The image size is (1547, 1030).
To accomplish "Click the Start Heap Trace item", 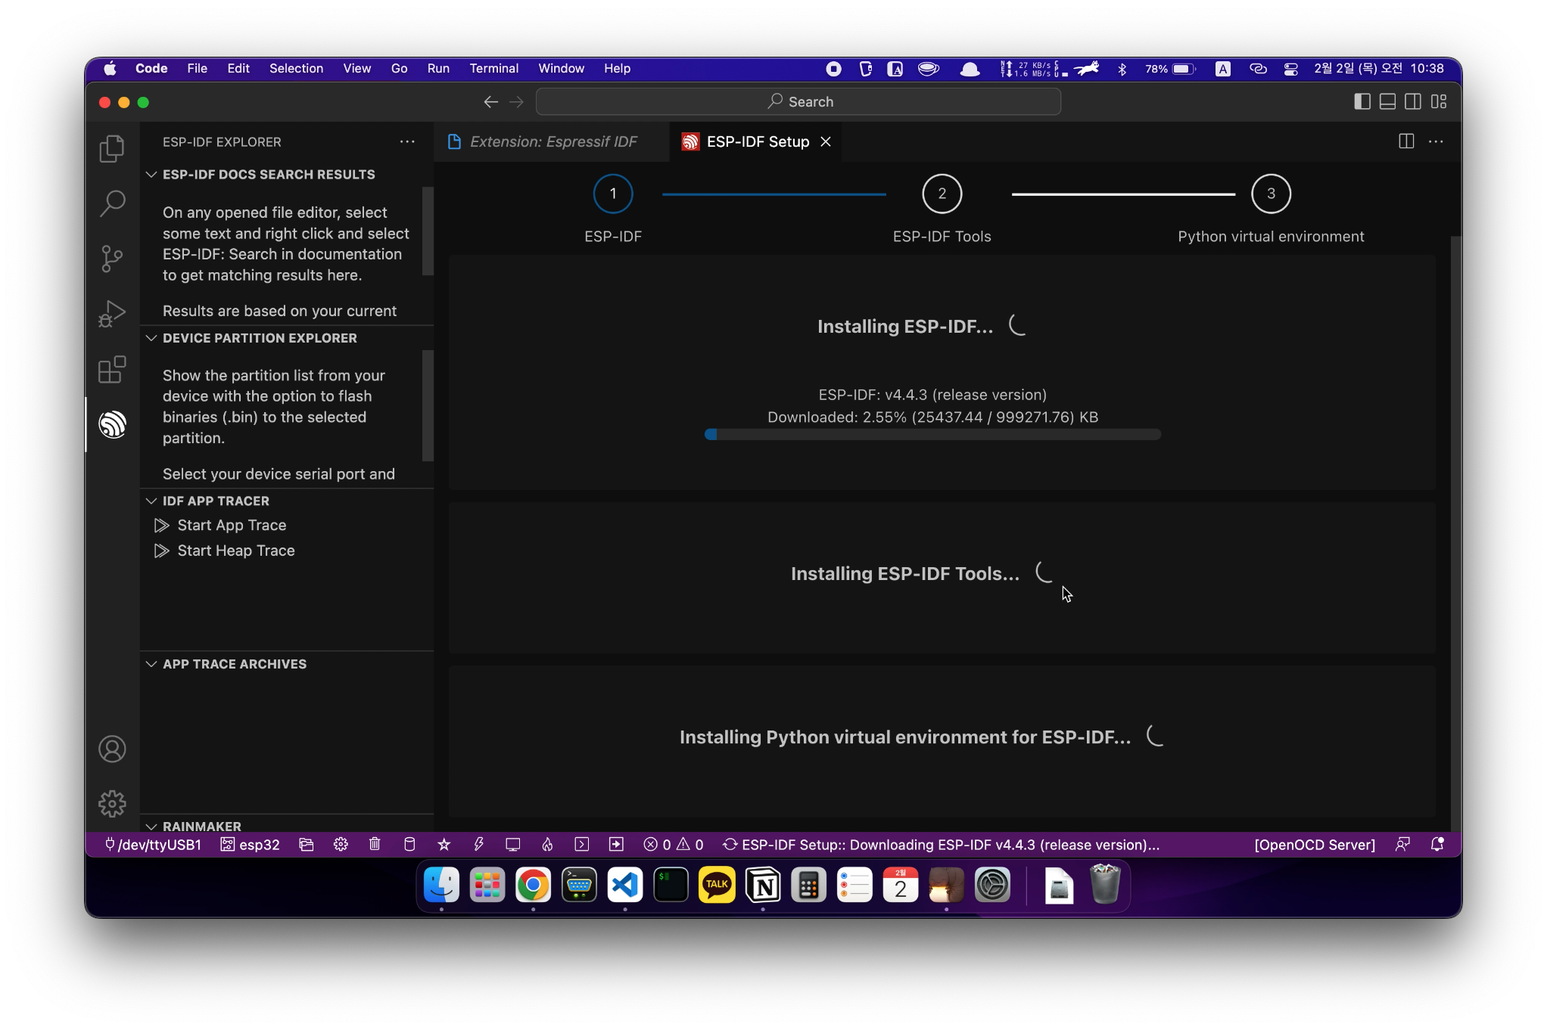I will (235, 551).
